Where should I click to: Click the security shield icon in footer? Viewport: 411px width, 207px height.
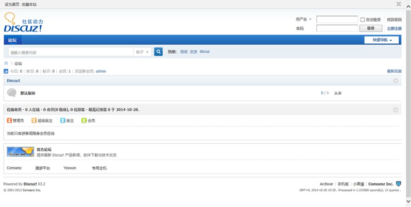click(x=399, y=184)
